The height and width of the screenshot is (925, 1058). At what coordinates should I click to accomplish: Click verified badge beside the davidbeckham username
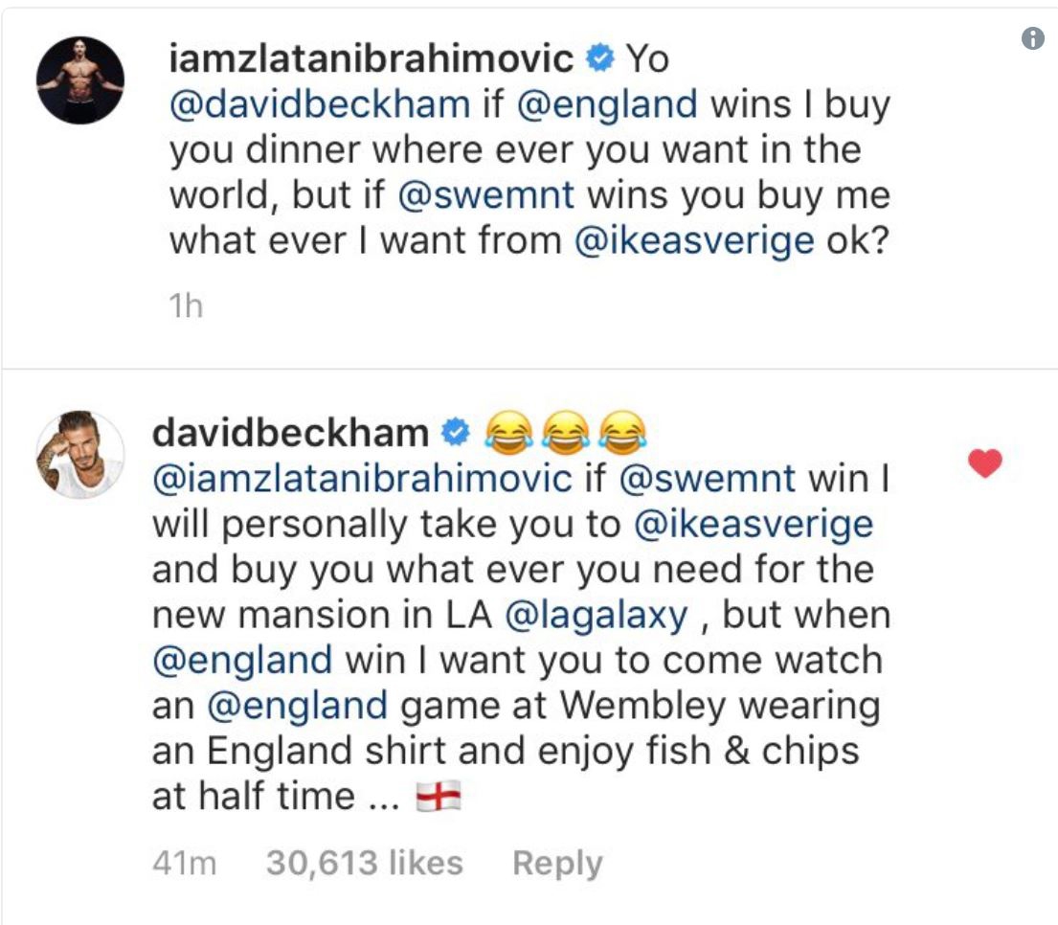455,433
